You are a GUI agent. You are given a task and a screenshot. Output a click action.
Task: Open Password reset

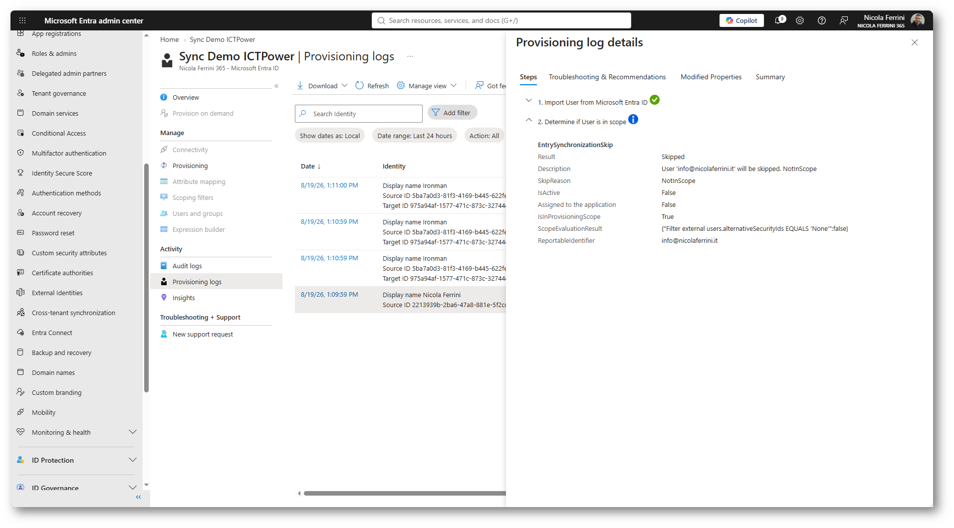click(53, 233)
